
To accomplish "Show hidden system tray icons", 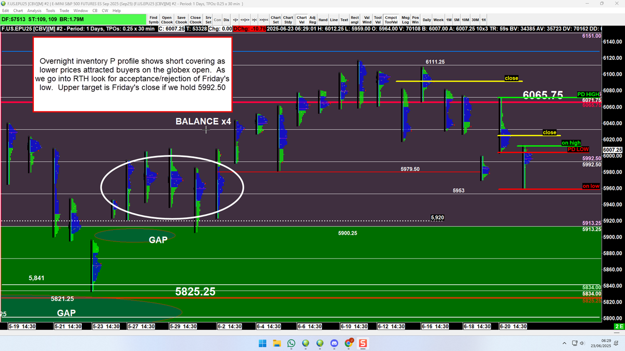I will coord(565,343).
